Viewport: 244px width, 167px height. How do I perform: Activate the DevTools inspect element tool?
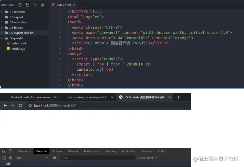pos(4,151)
